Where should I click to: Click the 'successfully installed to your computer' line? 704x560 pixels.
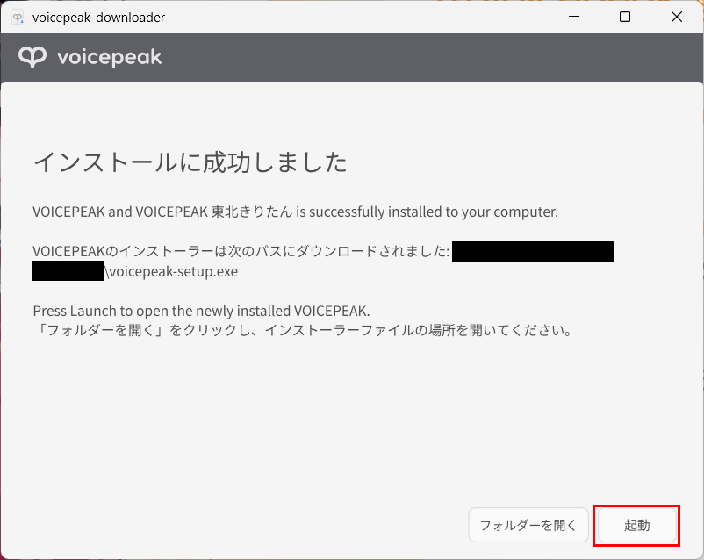[x=296, y=212]
